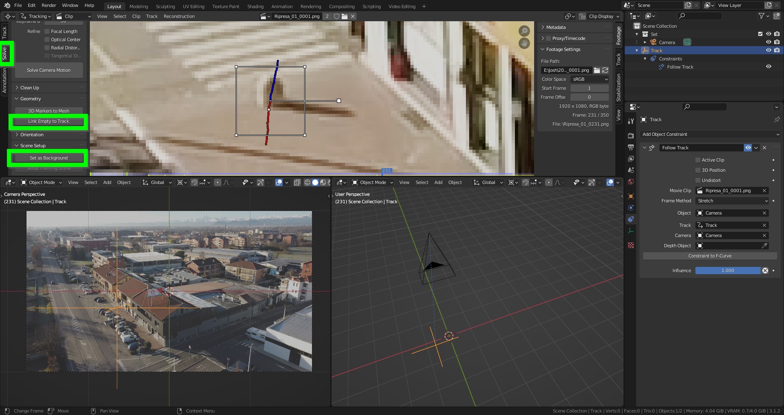Click the folder browse icon beside File Path
784x415 pixels.
click(597, 70)
